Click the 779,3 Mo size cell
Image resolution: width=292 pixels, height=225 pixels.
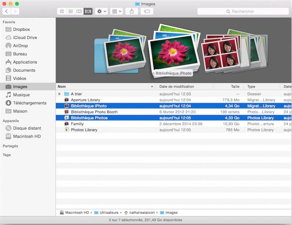[x=231, y=100]
